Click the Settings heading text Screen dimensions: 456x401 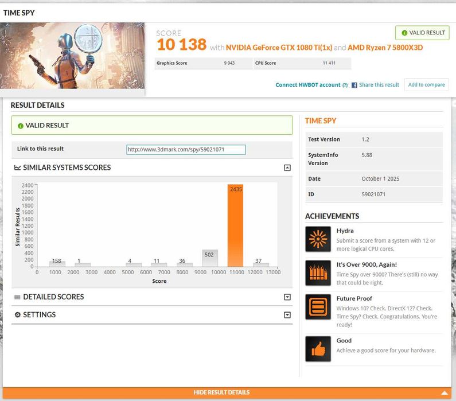pyautogui.click(x=39, y=314)
